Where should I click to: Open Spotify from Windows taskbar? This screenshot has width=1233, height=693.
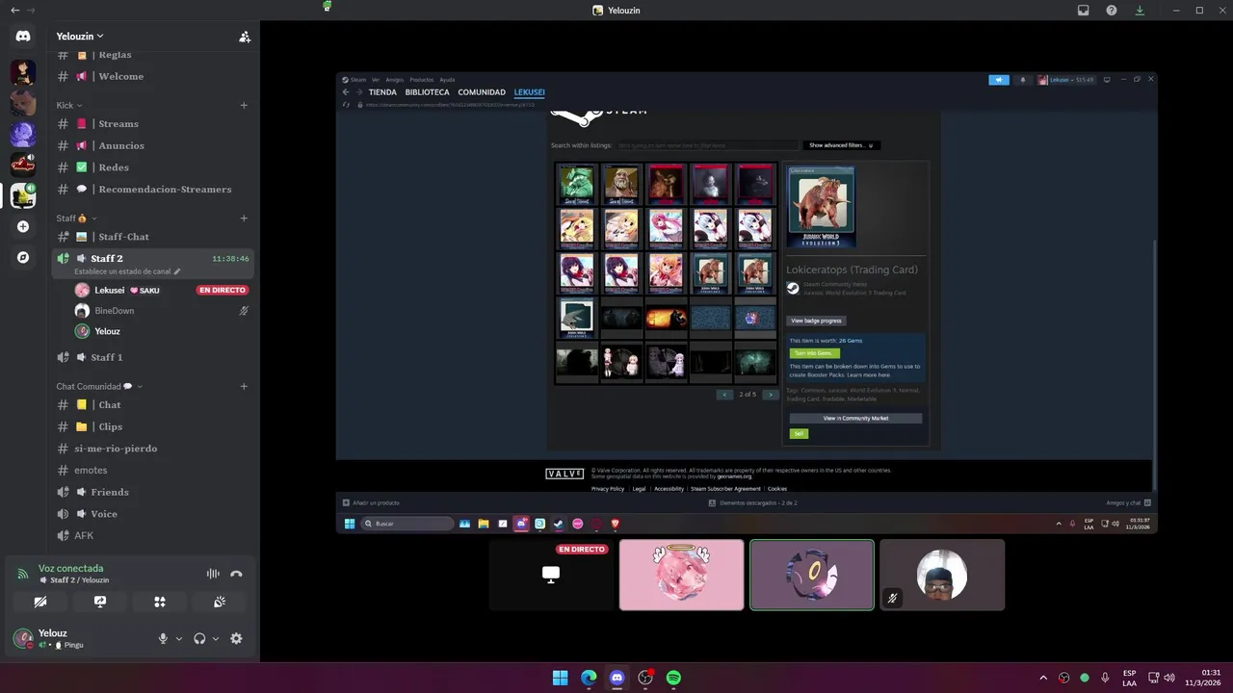[x=673, y=678]
